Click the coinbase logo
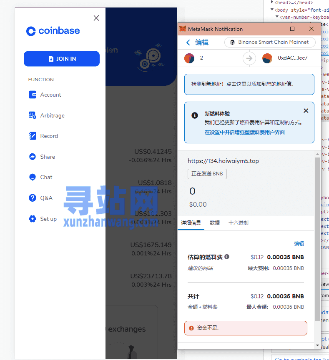329x360 pixels. 53,31
